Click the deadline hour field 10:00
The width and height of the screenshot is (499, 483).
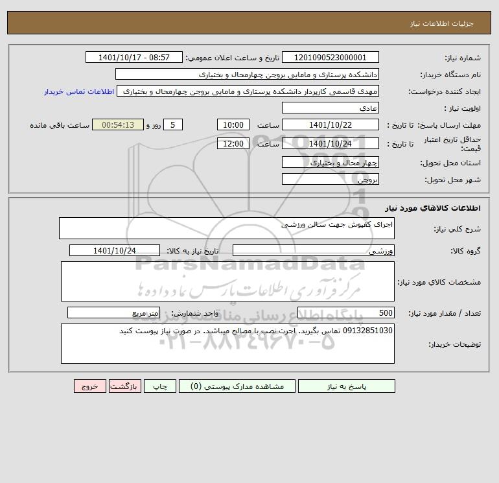[233, 125]
